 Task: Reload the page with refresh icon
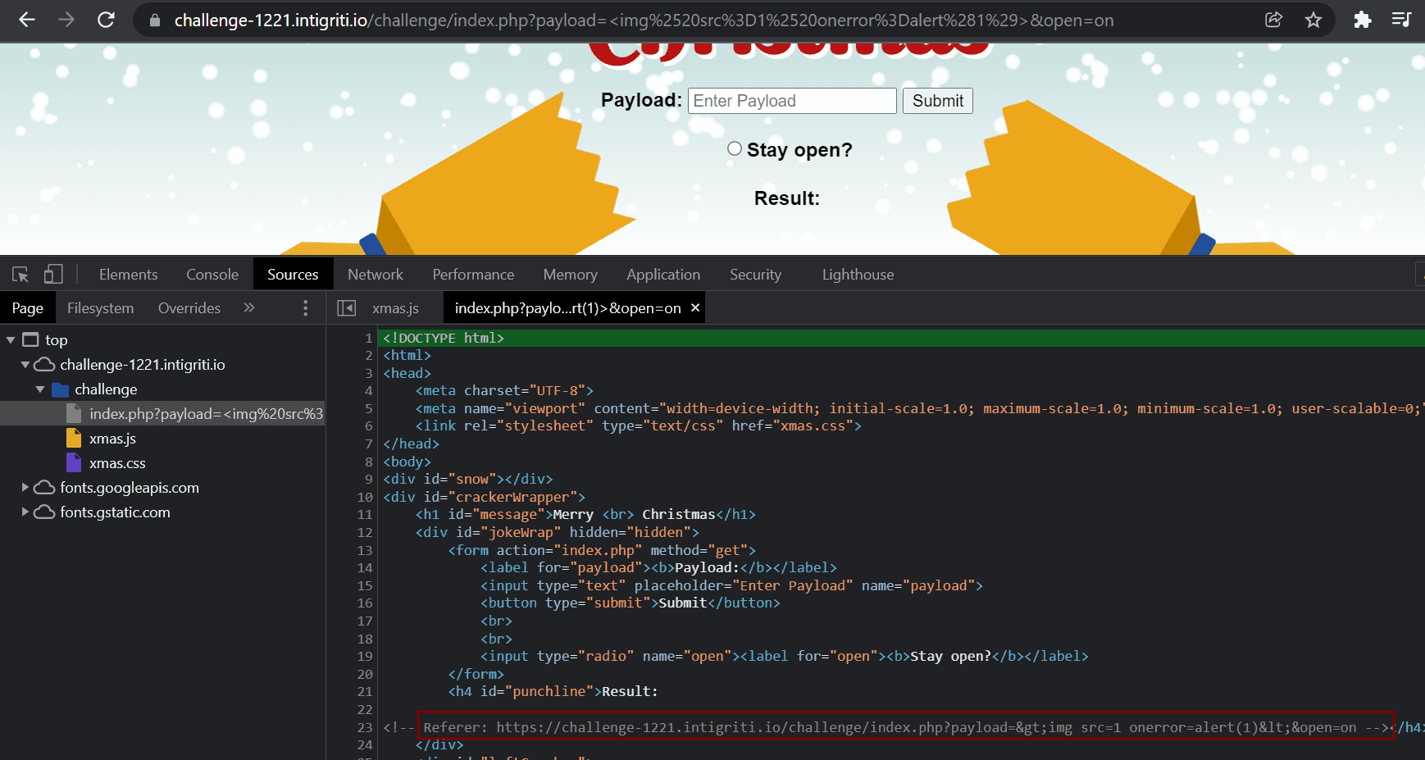point(106,20)
